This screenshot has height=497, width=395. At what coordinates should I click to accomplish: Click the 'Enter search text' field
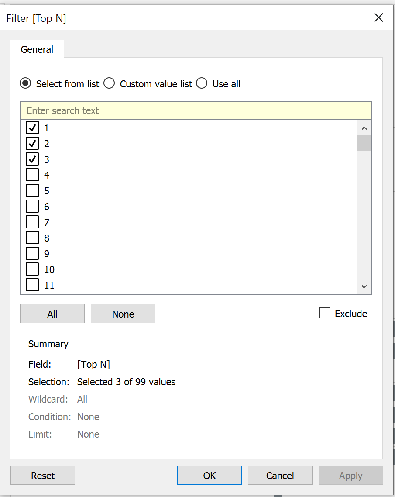[196, 111]
